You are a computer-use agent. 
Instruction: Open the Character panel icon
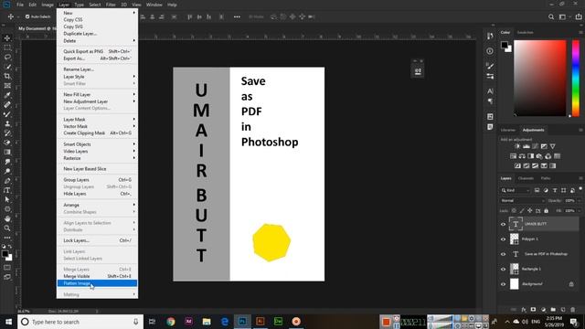tap(490, 91)
